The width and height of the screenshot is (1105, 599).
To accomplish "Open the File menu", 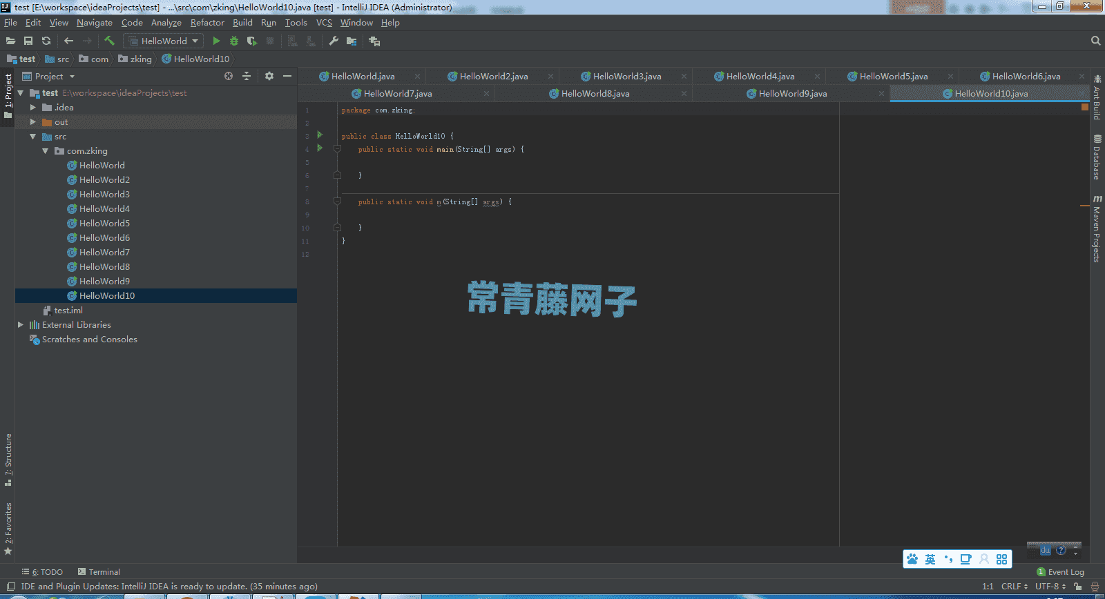I will coord(10,23).
